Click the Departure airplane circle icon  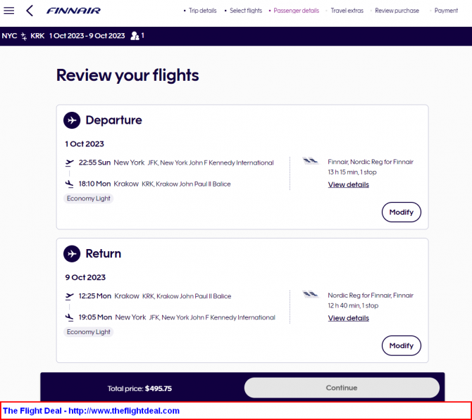pyautogui.click(x=72, y=120)
